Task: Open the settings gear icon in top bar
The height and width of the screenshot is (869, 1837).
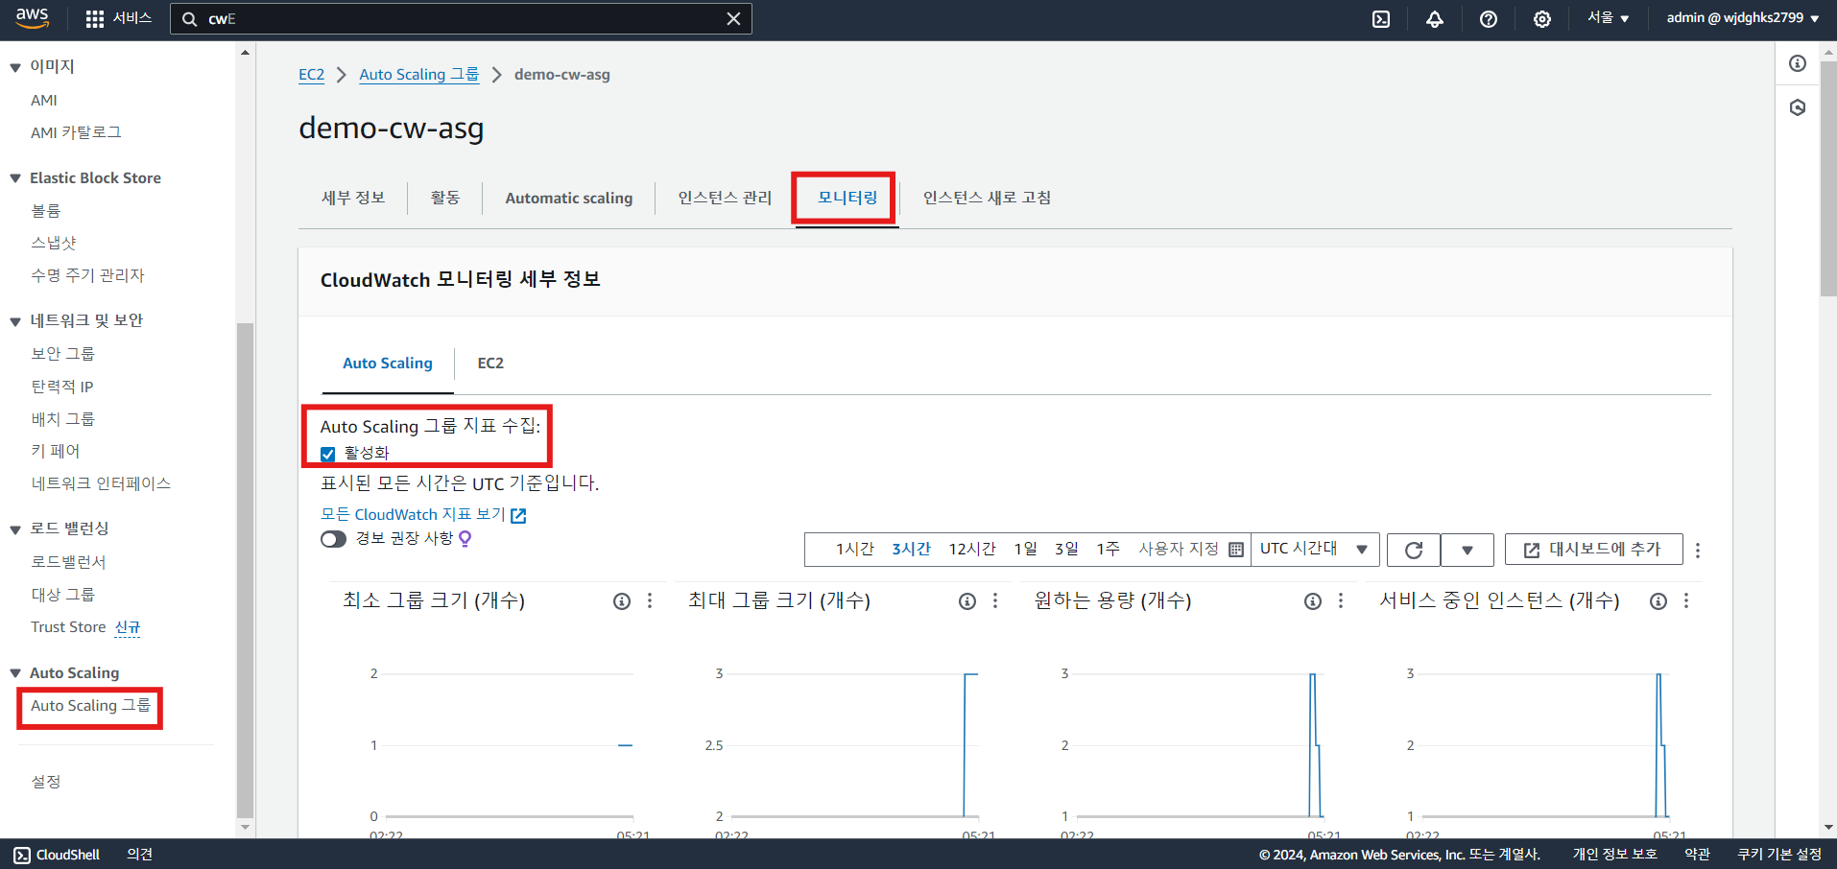Action: (x=1542, y=18)
